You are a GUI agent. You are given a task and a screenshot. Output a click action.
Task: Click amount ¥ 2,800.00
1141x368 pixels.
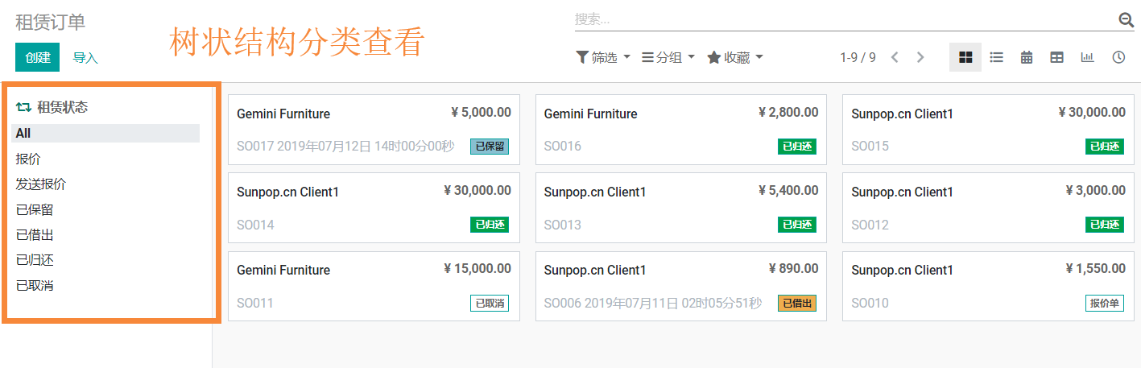(788, 113)
